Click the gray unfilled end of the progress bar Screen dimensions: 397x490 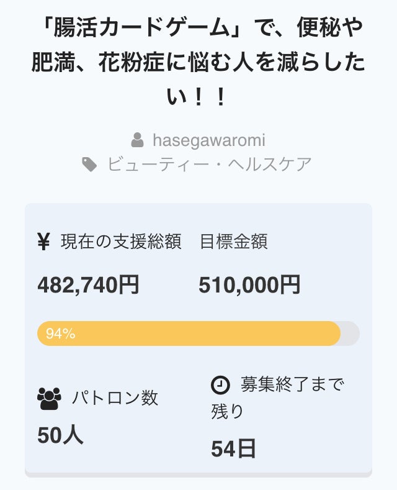click(x=350, y=333)
